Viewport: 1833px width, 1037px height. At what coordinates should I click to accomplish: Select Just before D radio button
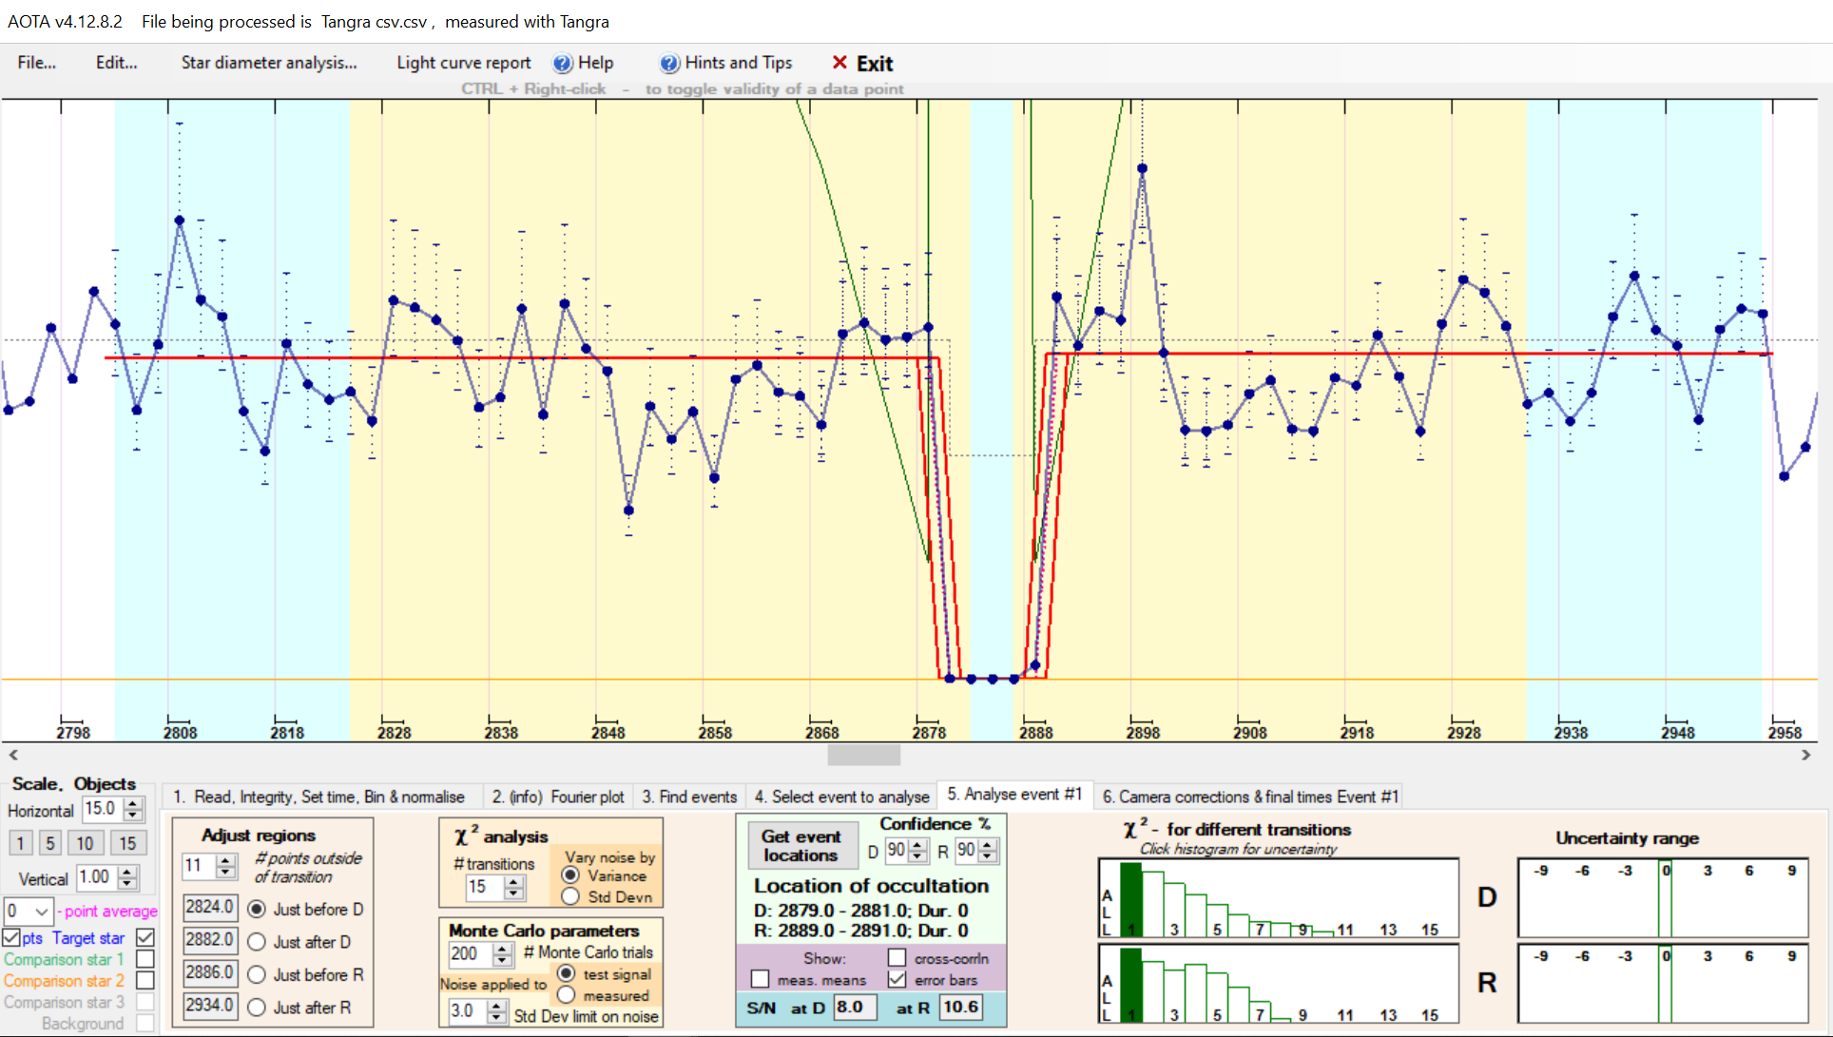tap(257, 910)
